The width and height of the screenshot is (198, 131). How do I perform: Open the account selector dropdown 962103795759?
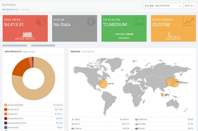[163, 6]
